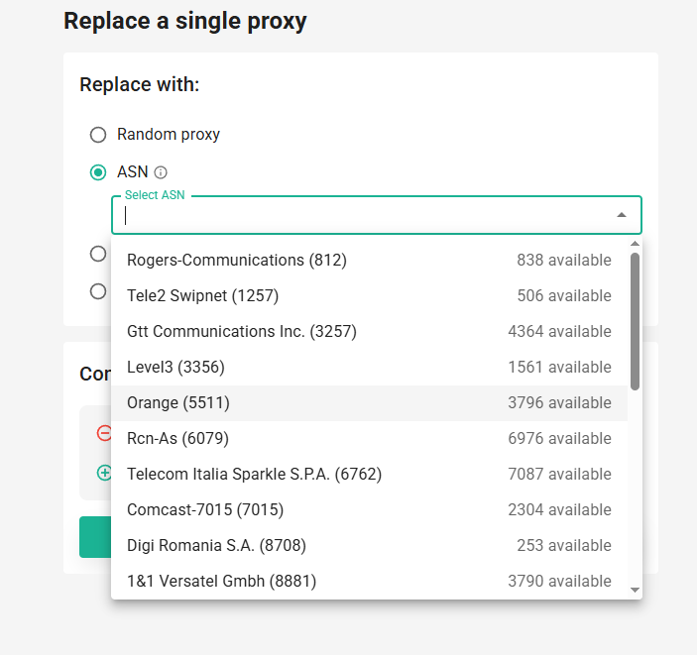Click the green button behind the dropdown
Screen dimensions: 697x655
(95, 537)
